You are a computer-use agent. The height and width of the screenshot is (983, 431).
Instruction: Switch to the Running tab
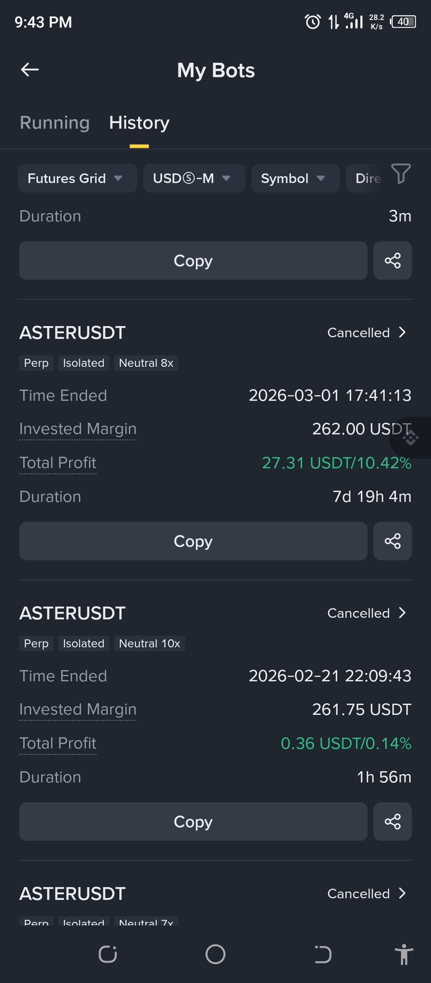tap(55, 122)
